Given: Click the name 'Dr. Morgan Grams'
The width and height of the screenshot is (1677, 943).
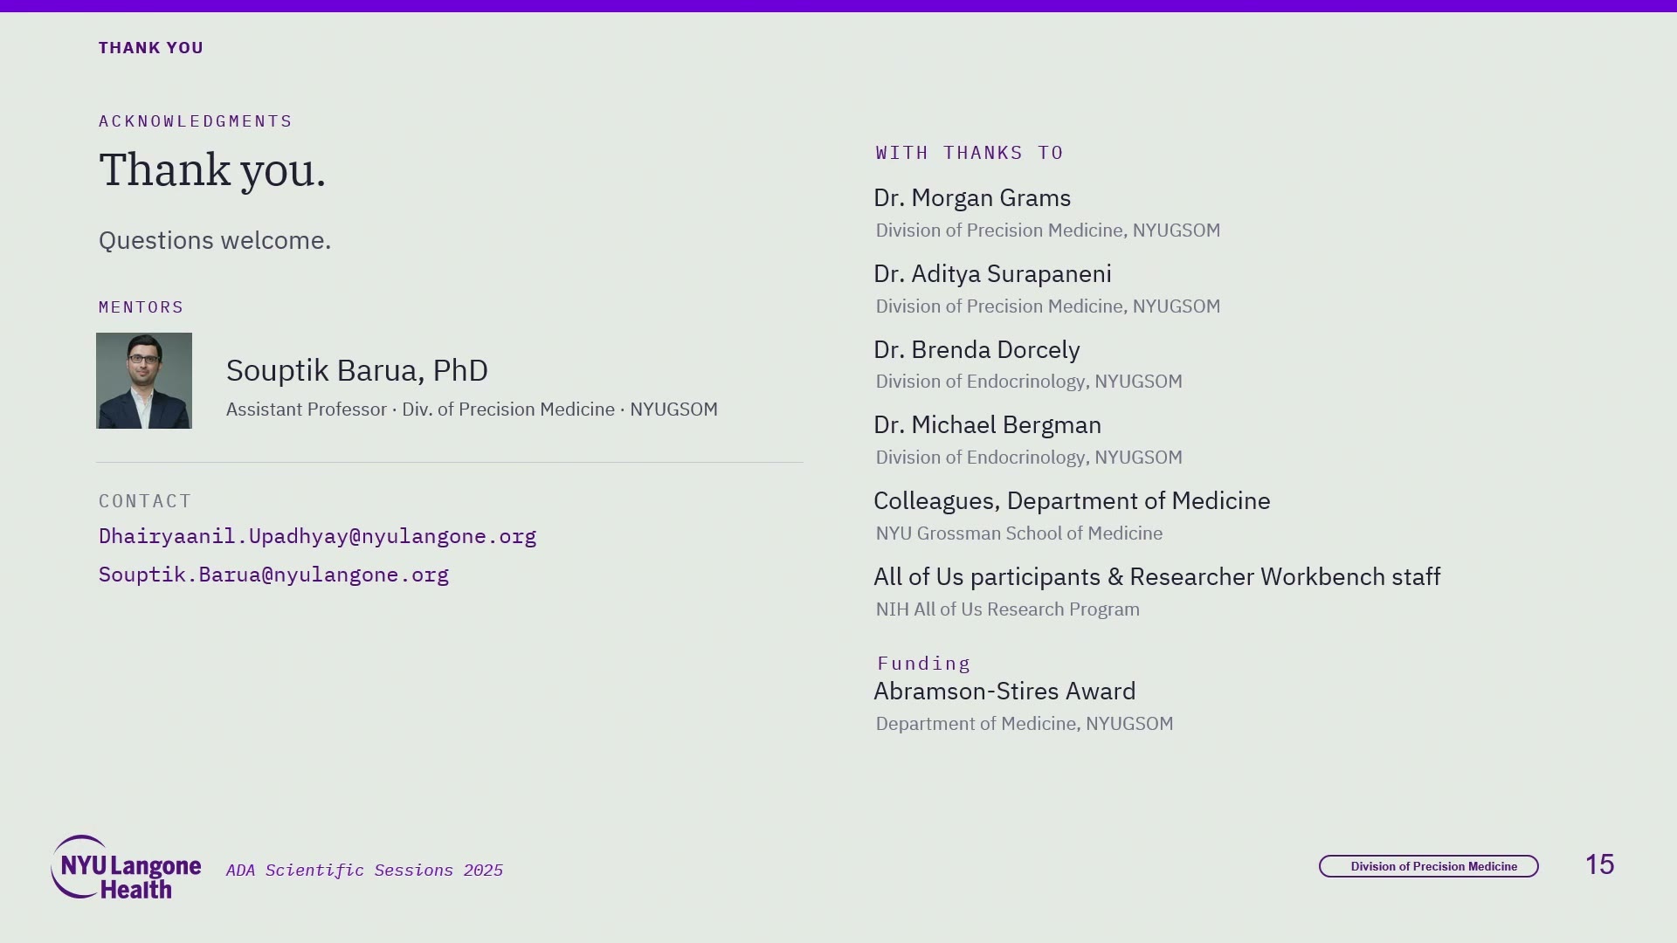Looking at the screenshot, I should 972,198.
